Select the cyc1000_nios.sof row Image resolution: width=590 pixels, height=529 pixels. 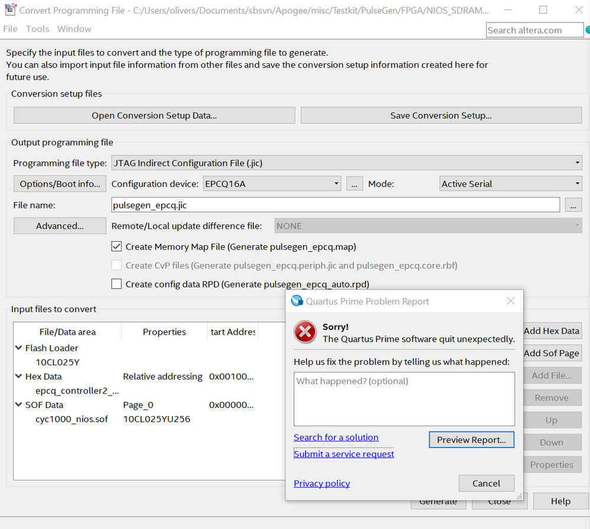click(x=71, y=419)
